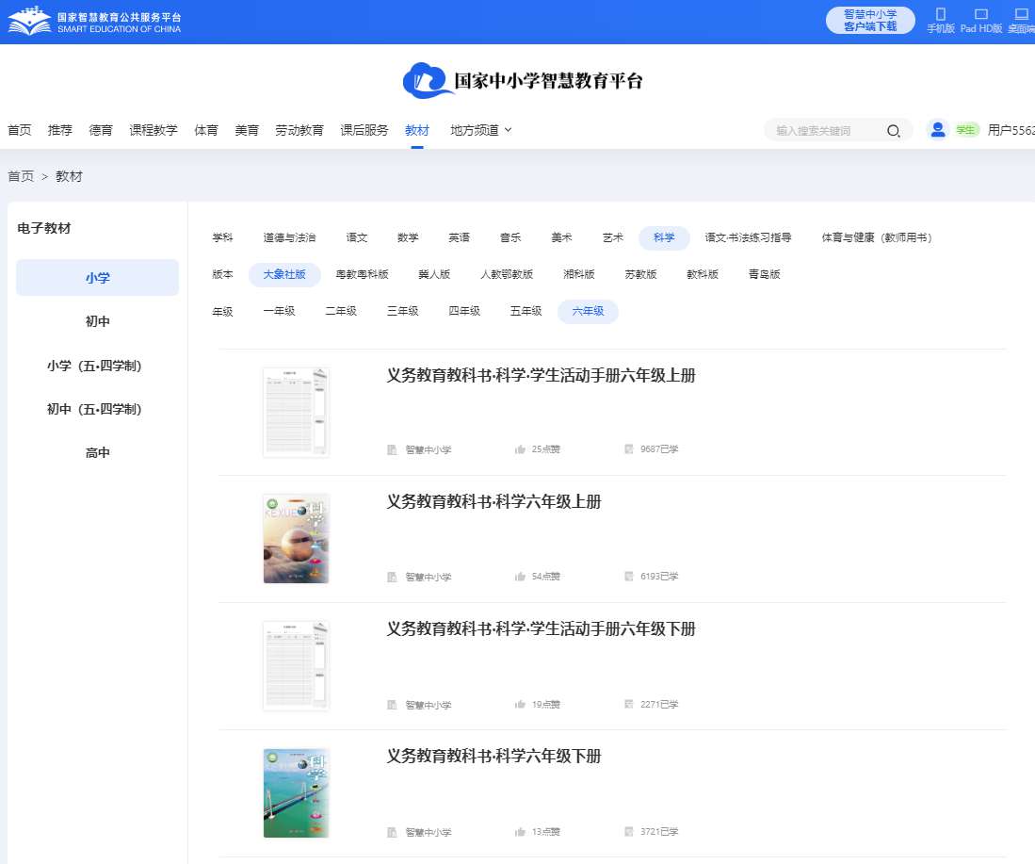Select edition 粤教粤科版
This screenshot has width=1035, height=864.
[362, 274]
